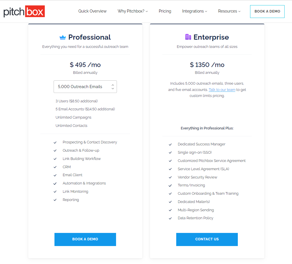Screen dimensions: 292x264
Task: Click the Professional plan crown icon
Action: [x=62, y=37]
